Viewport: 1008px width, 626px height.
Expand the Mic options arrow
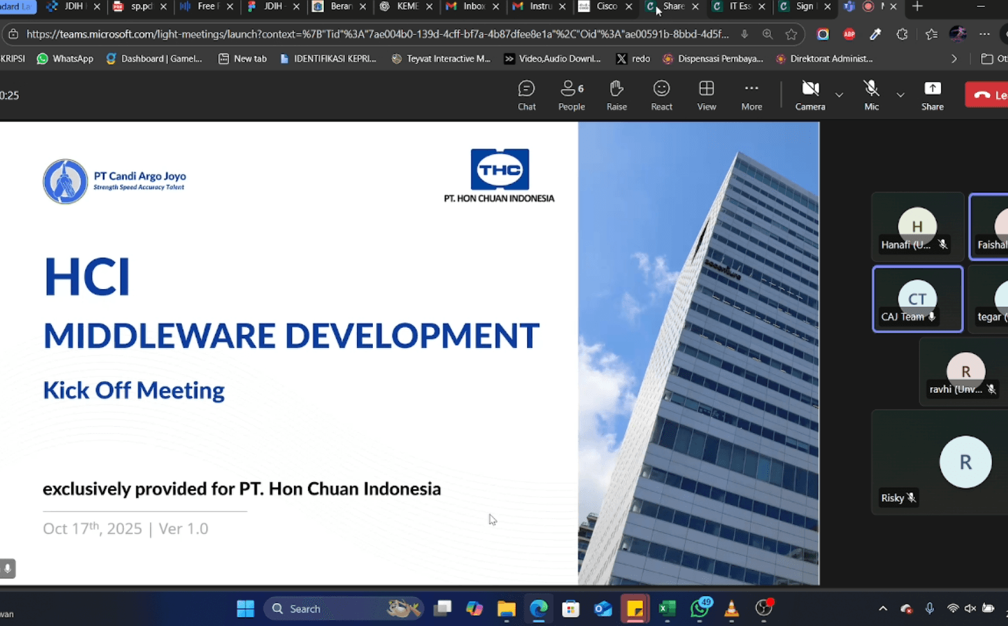tap(900, 95)
